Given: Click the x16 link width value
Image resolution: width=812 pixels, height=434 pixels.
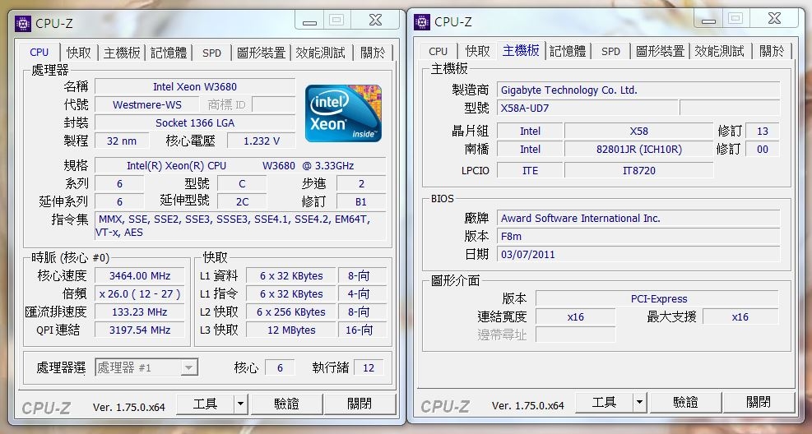Looking at the screenshot, I should [575, 316].
